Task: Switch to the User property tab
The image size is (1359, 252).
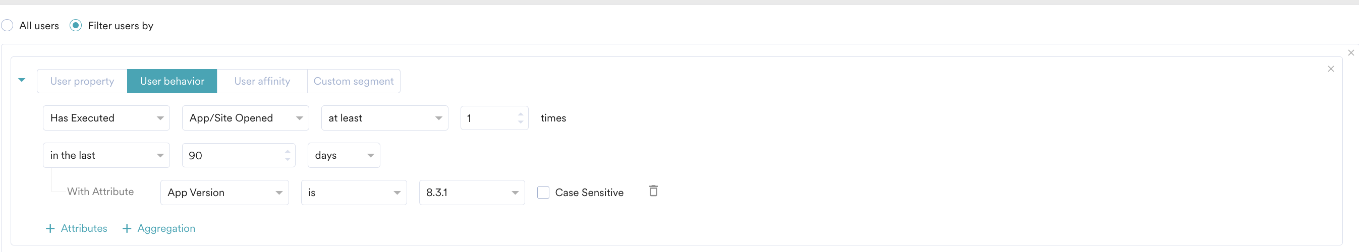Action: pos(82,81)
